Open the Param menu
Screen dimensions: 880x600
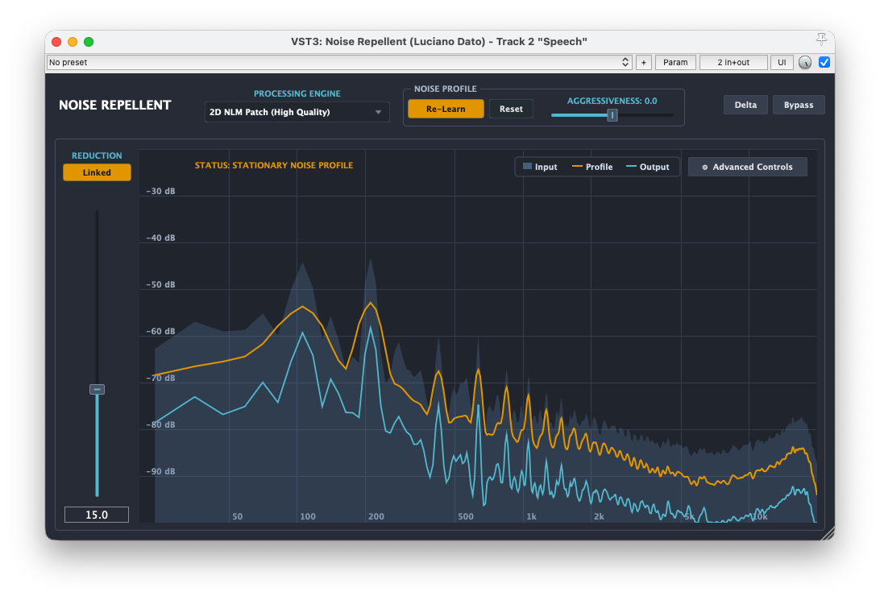[x=675, y=62]
